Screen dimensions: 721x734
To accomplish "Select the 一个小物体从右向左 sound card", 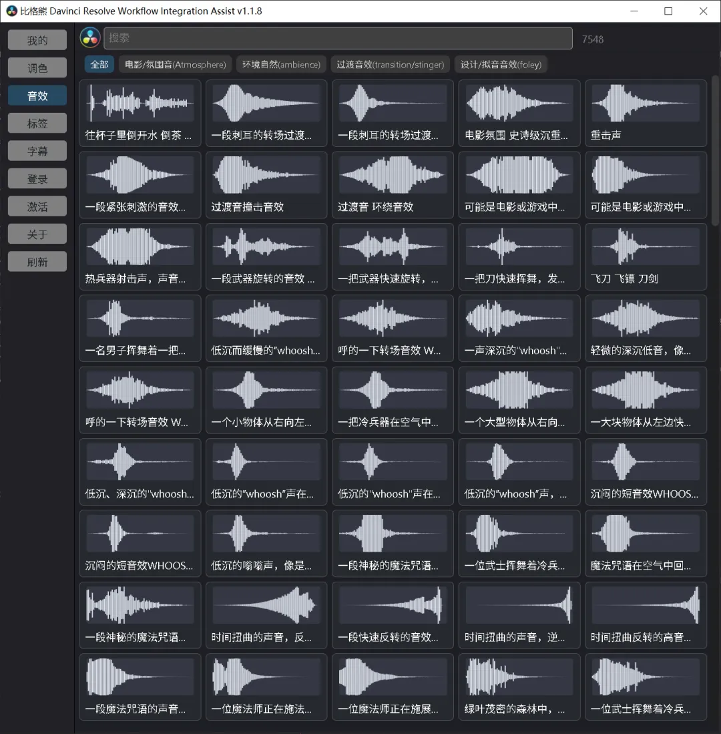I will pos(266,400).
